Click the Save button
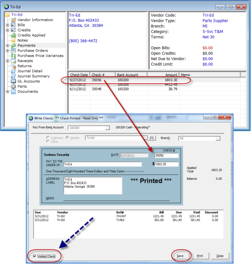The height and width of the screenshot is (264, 251). coord(180,256)
